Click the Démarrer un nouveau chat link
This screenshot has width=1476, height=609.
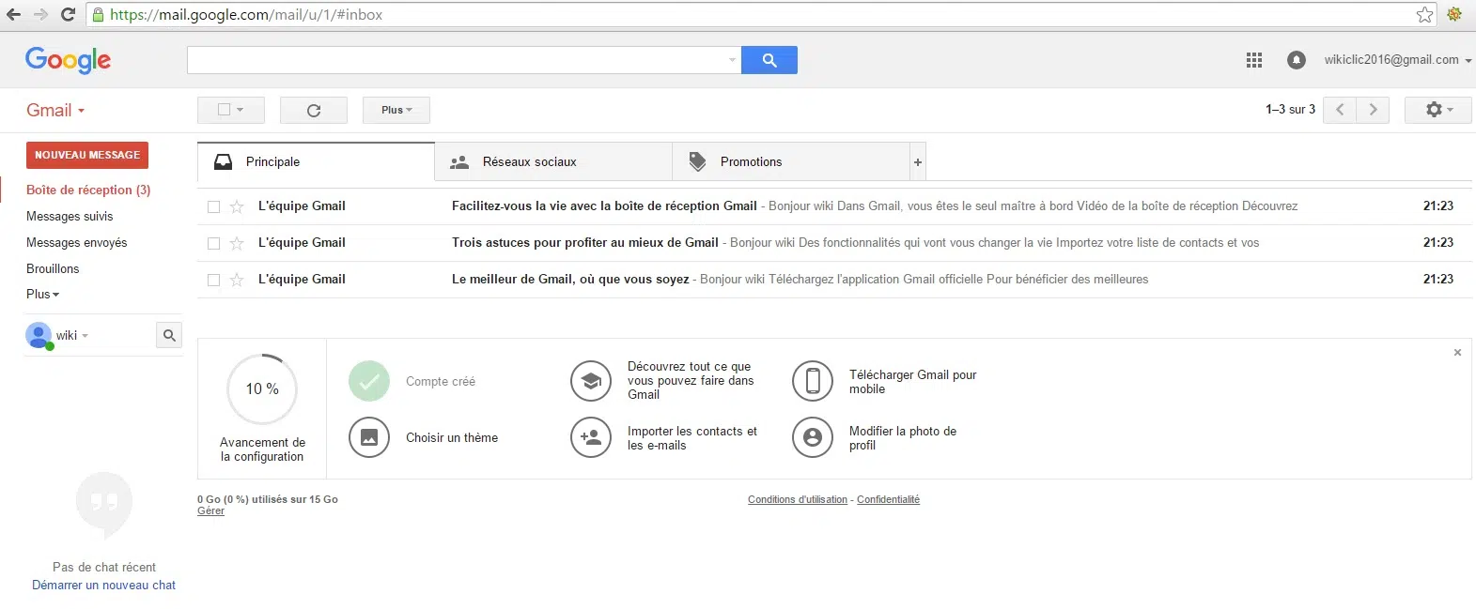coord(103,585)
